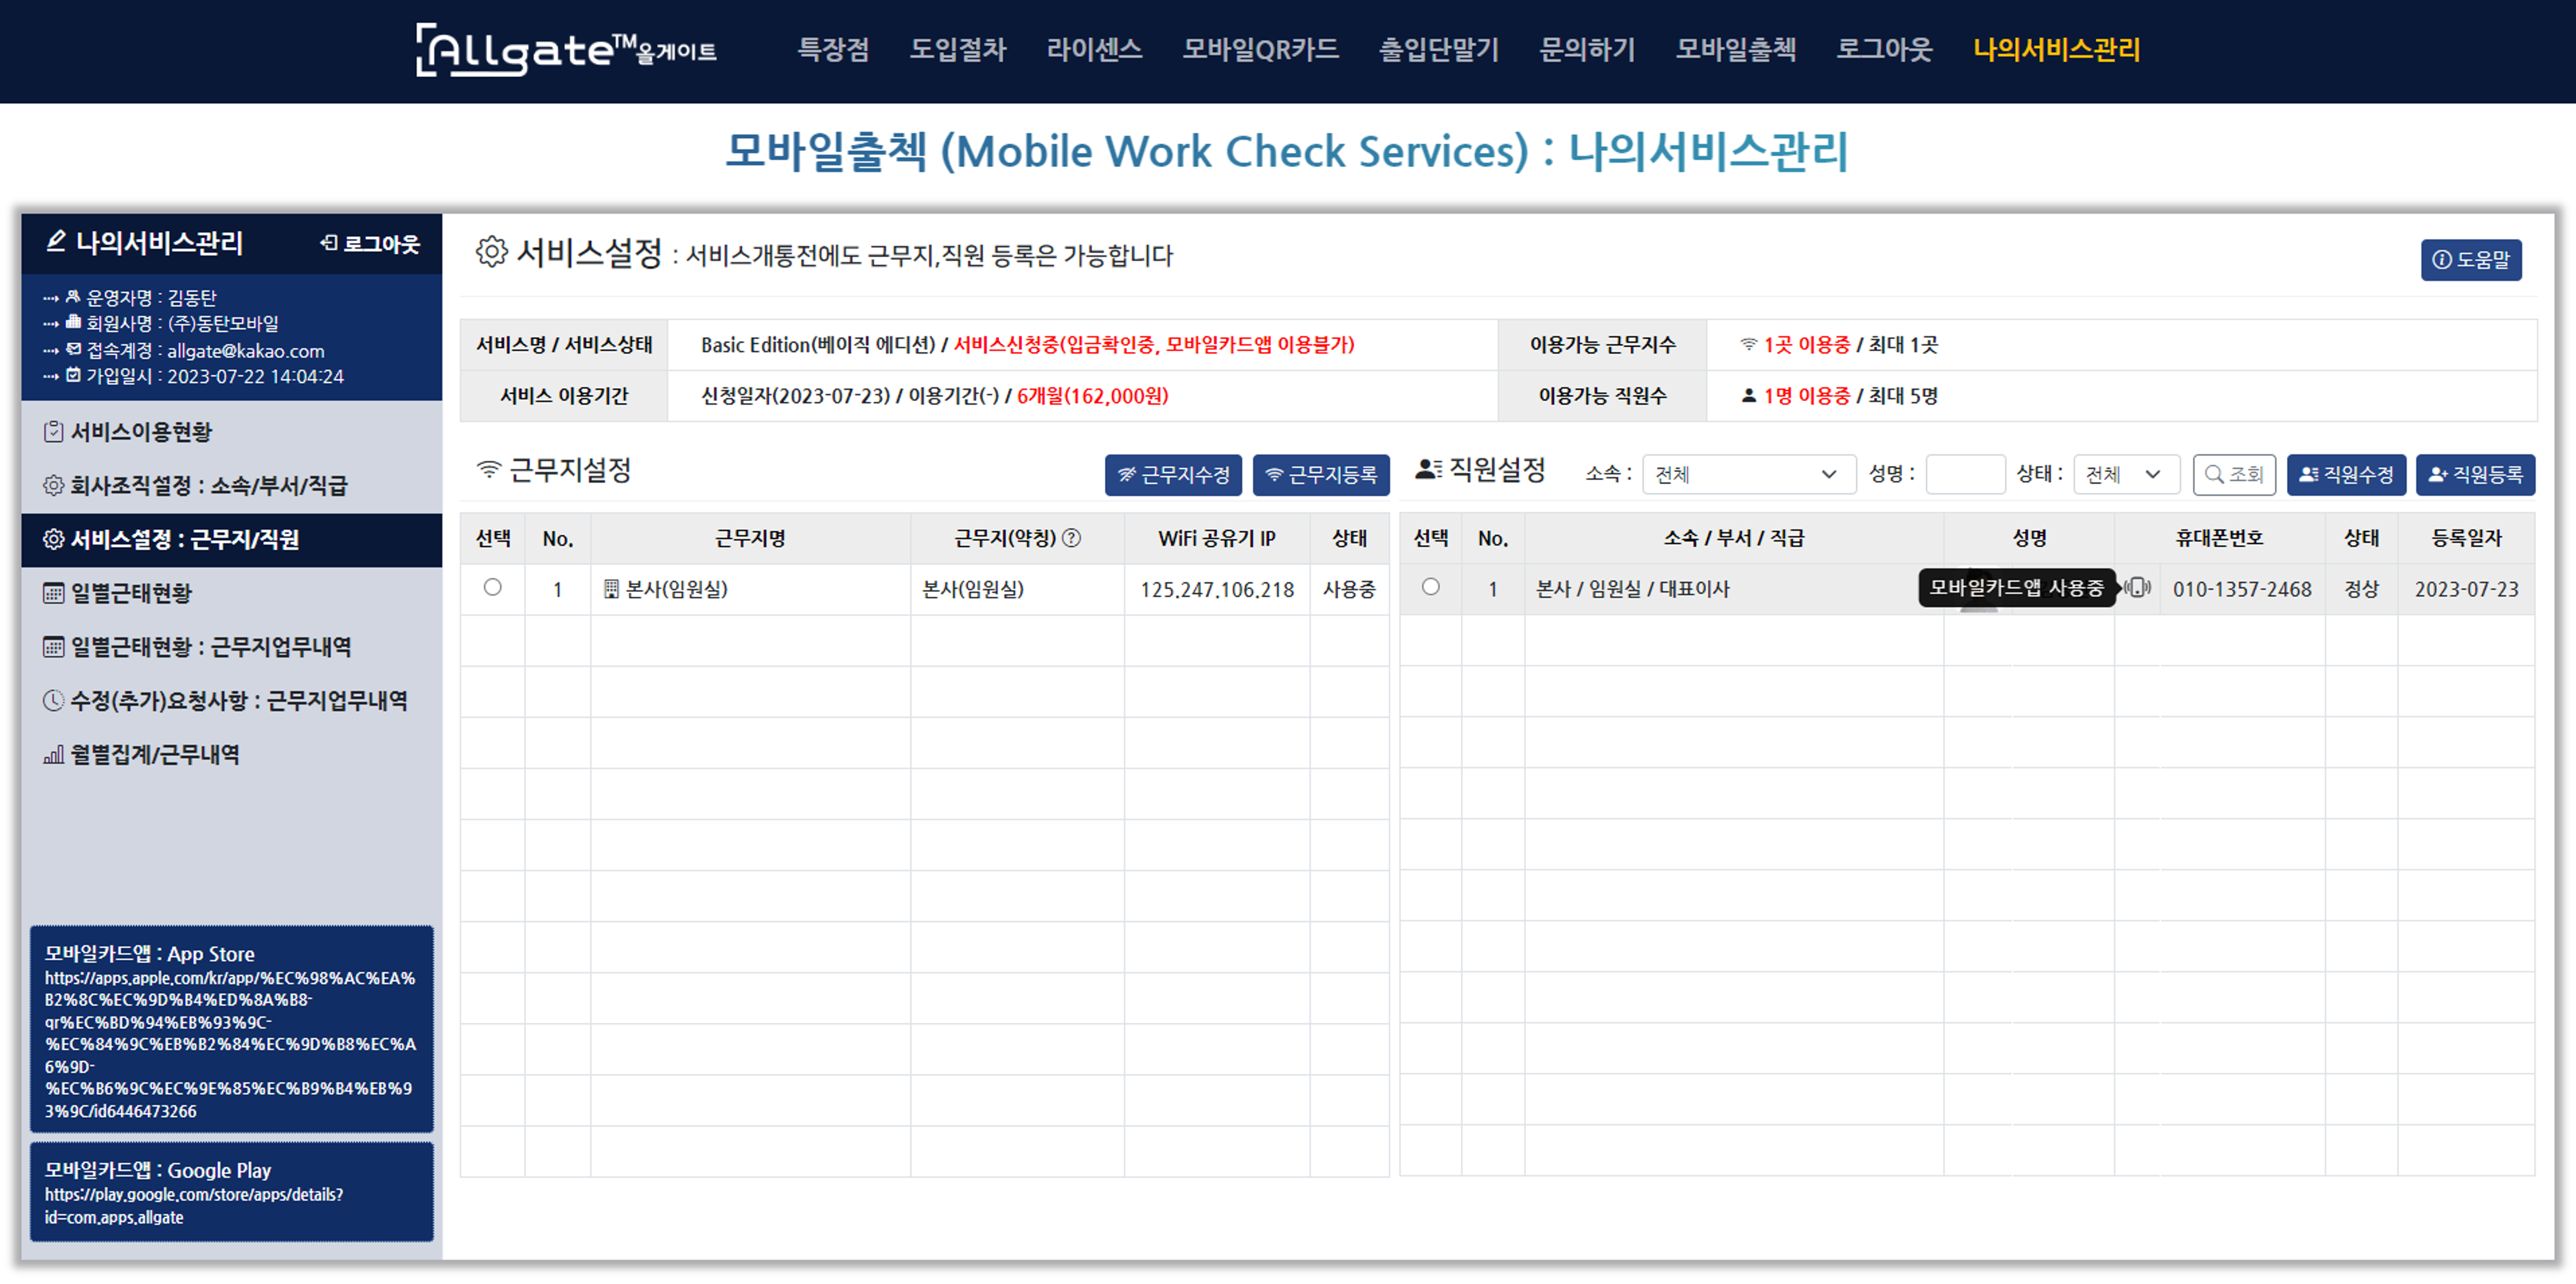The height and width of the screenshot is (1284, 2576).
Task: Click the bar chart icon for 월별집계
Action: coord(54,756)
